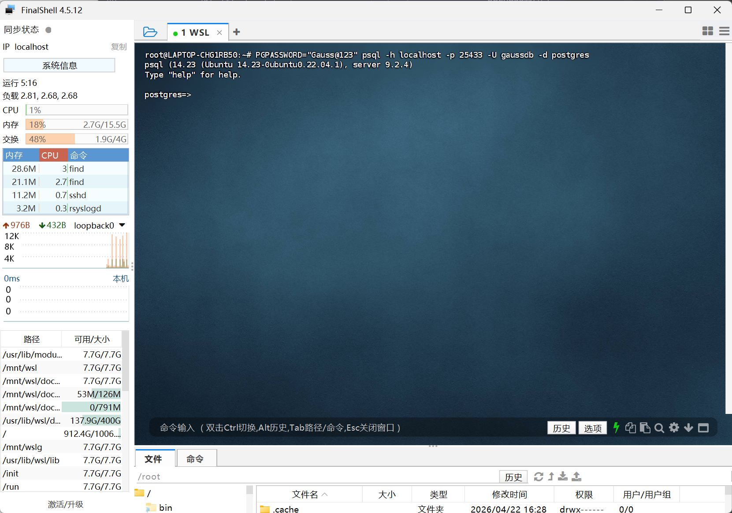This screenshot has height=513, width=732.
Task: Open the hamburger main menu icon
Action: [x=724, y=31]
